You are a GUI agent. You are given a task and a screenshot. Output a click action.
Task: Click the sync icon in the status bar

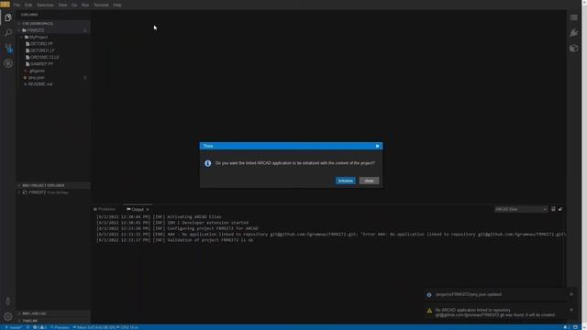tap(28, 327)
